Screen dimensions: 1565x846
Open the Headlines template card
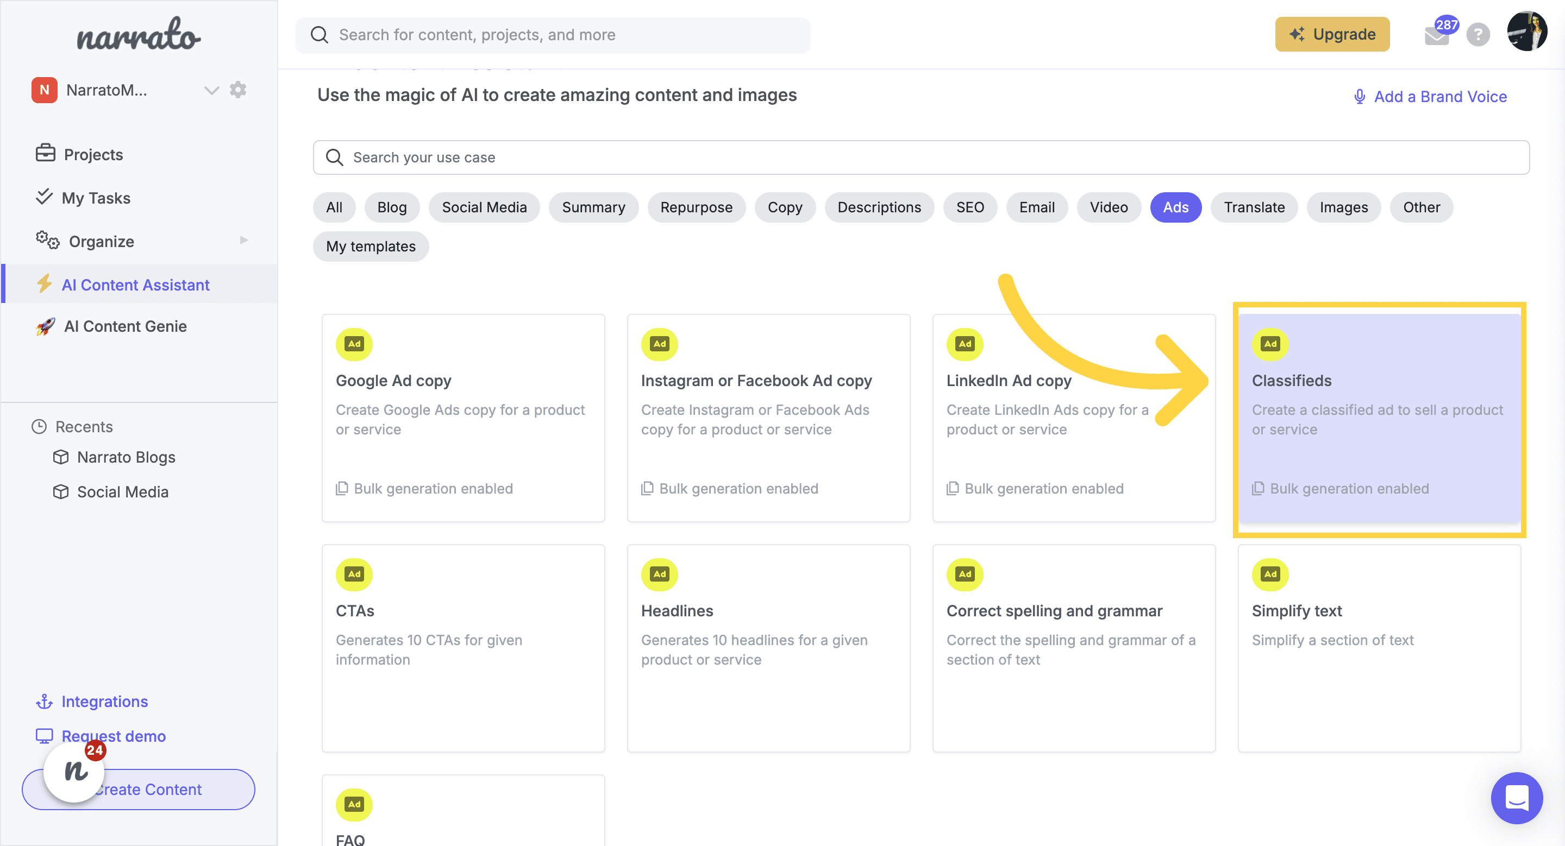pos(768,648)
